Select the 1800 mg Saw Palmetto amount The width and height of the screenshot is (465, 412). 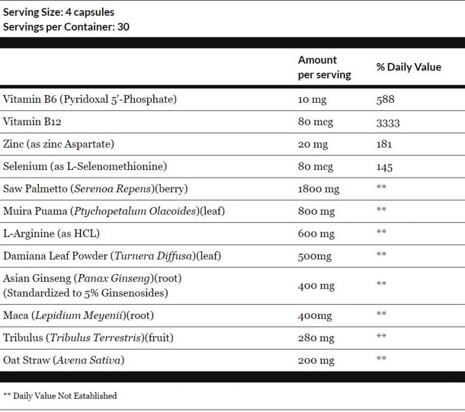tap(318, 189)
